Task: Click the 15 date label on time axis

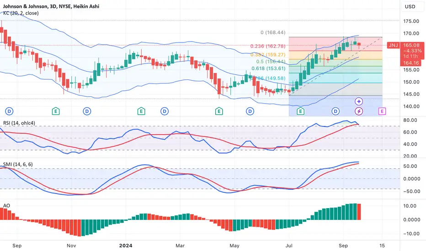Action: pyautogui.click(x=382, y=246)
